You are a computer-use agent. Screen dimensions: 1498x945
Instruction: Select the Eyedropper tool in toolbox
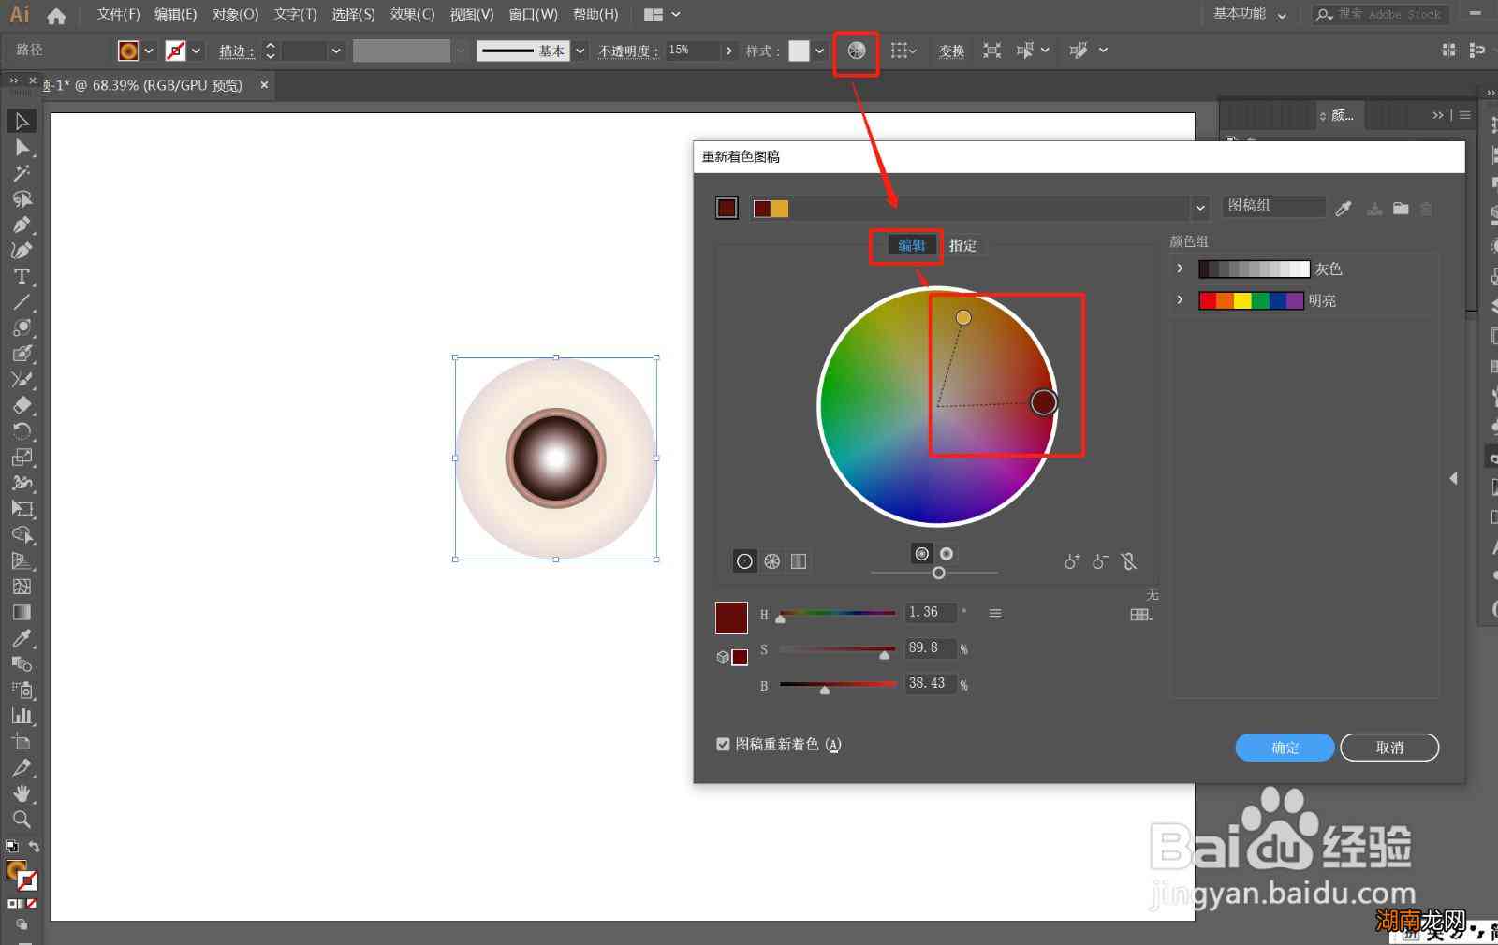(x=22, y=638)
